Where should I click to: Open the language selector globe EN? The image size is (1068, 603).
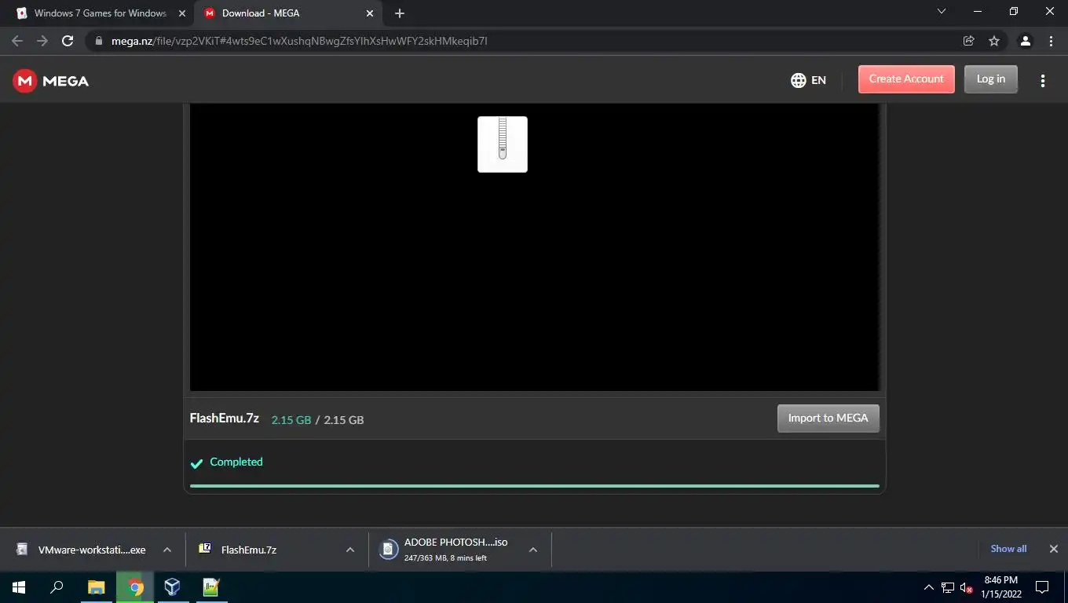tap(808, 80)
